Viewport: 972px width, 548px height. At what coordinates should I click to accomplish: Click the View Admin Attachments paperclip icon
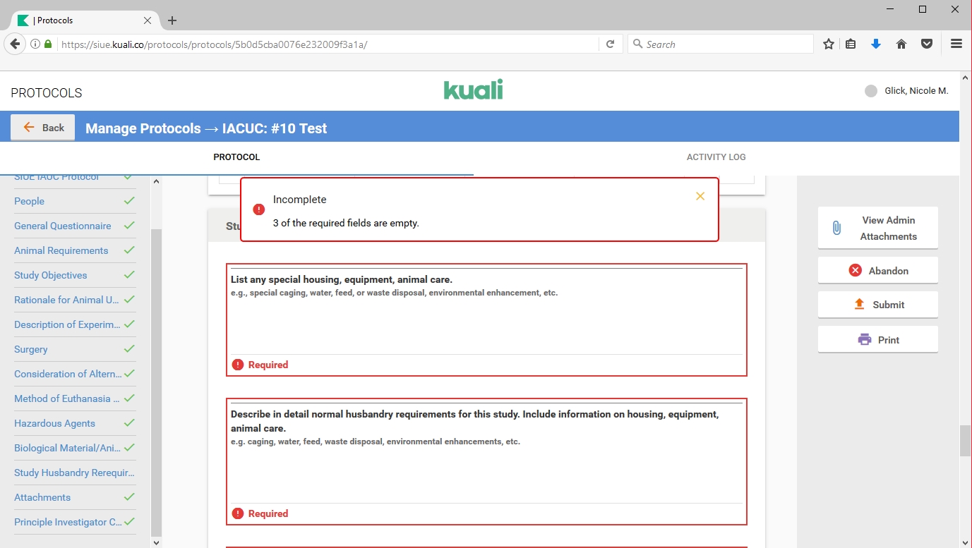(836, 228)
